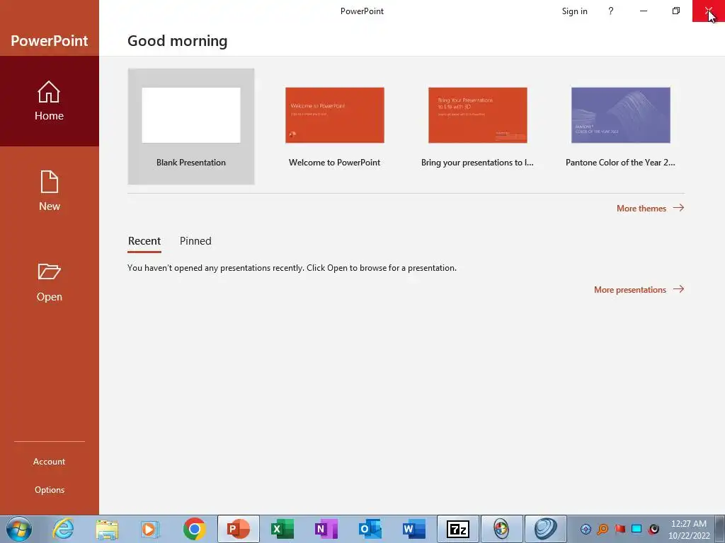The image size is (725, 543).
Task: Launch Outlook from the taskbar
Action: (x=370, y=529)
